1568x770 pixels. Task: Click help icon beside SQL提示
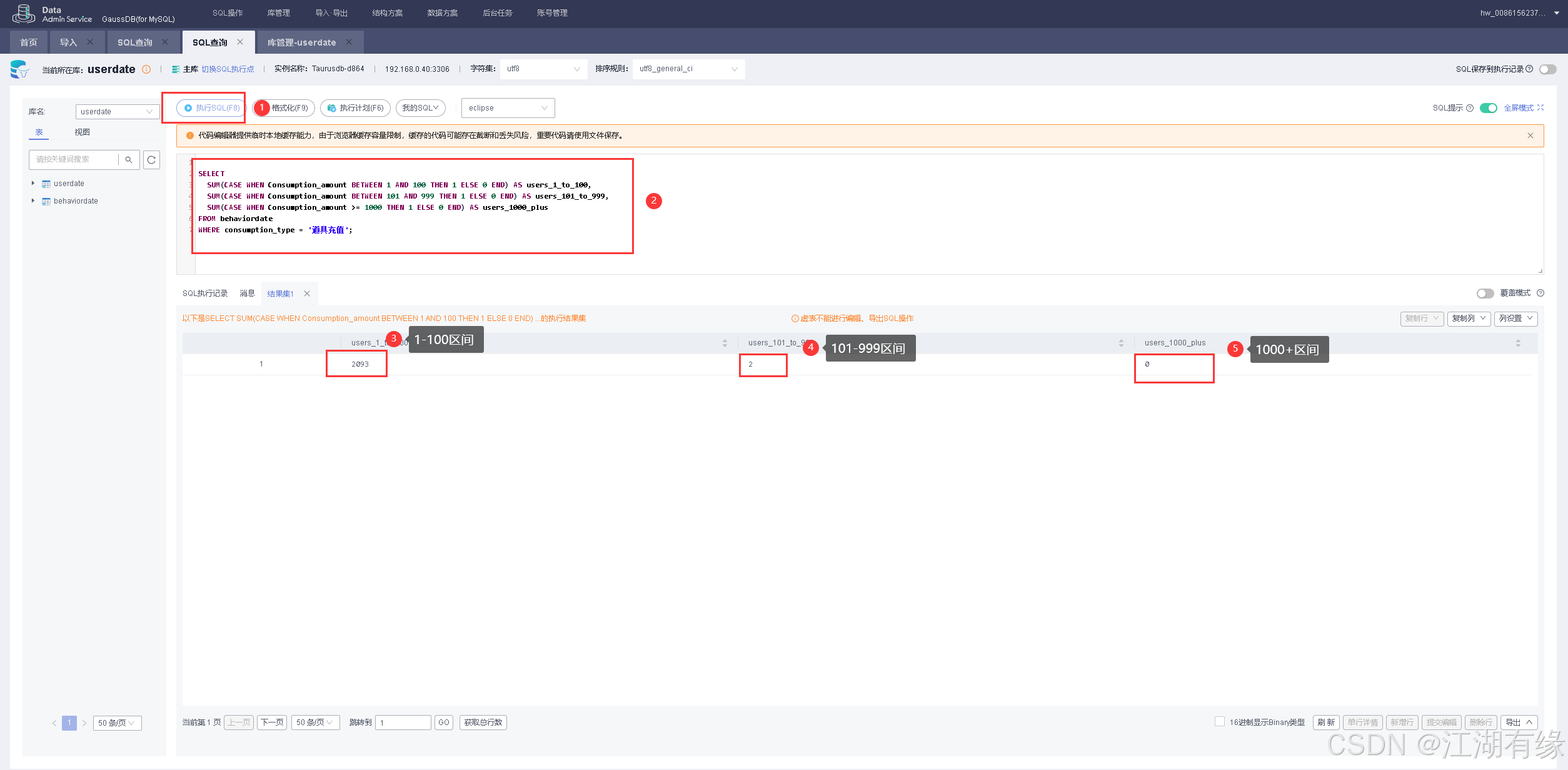pos(1470,108)
